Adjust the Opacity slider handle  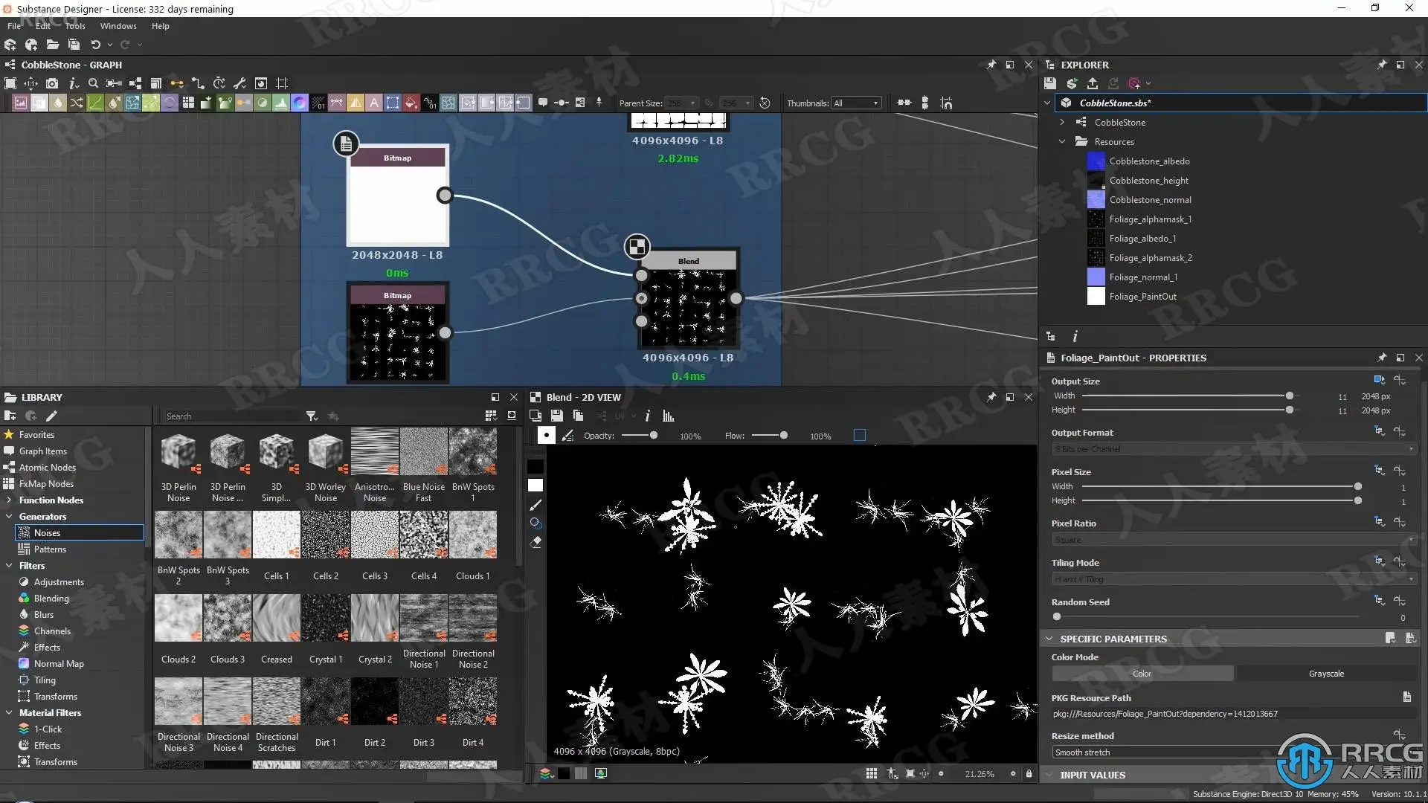pos(654,436)
